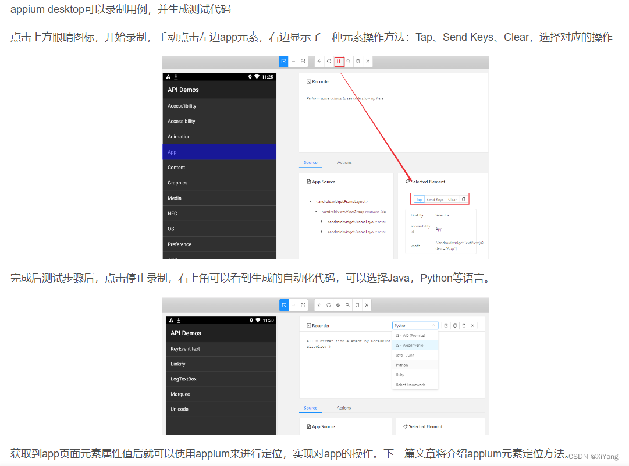Screen dimensions: 629x466
Task: Choose Robot Framework from the language list
Action: pos(415,385)
